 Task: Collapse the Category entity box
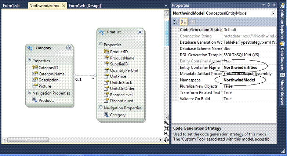pos(69,48)
